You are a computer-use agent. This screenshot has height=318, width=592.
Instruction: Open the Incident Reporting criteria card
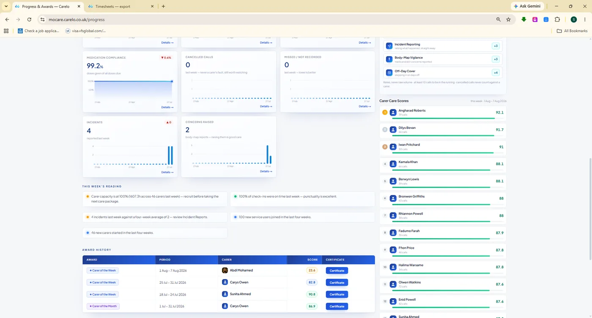pyautogui.click(x=443, y=46)
